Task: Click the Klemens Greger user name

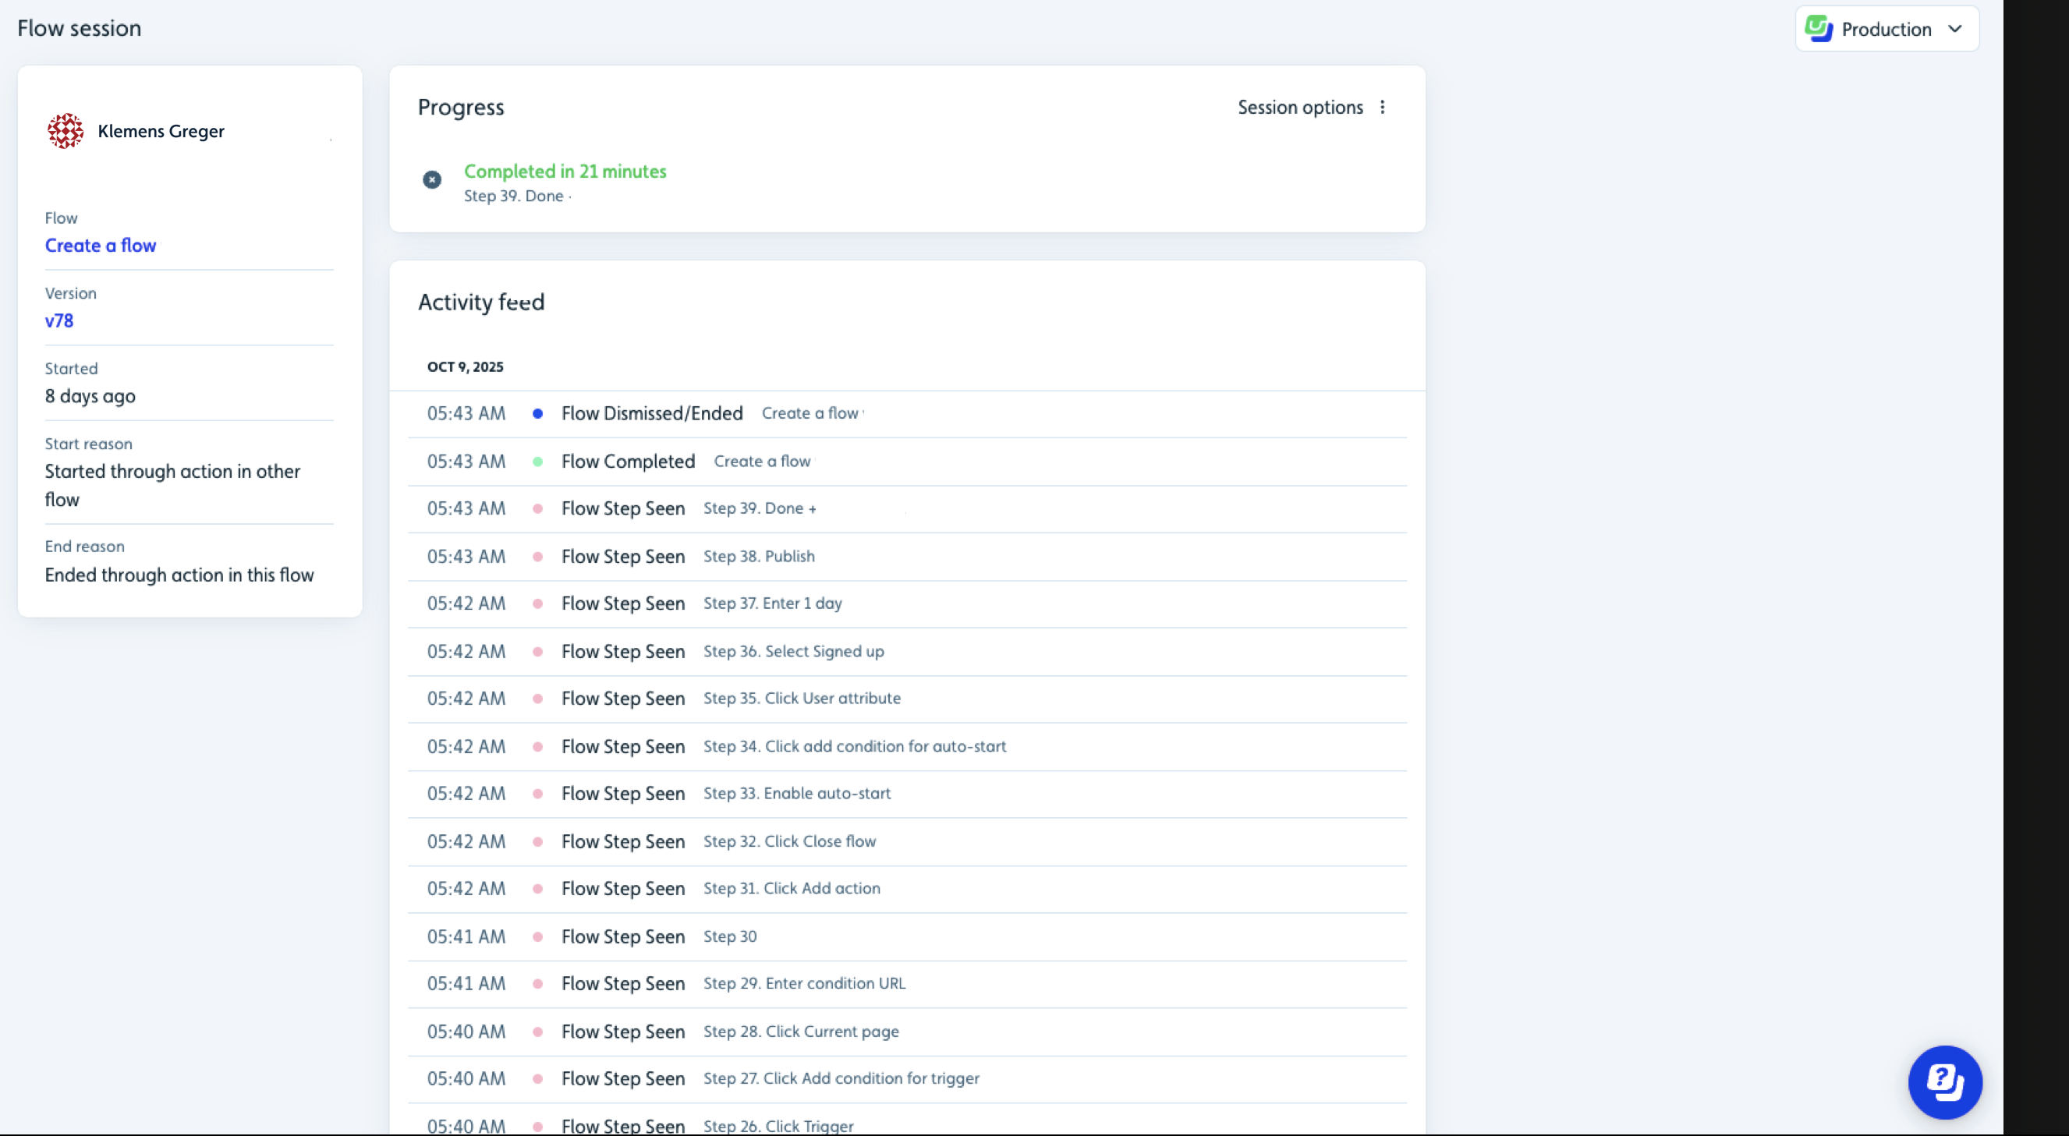Action: coord(161,131)
